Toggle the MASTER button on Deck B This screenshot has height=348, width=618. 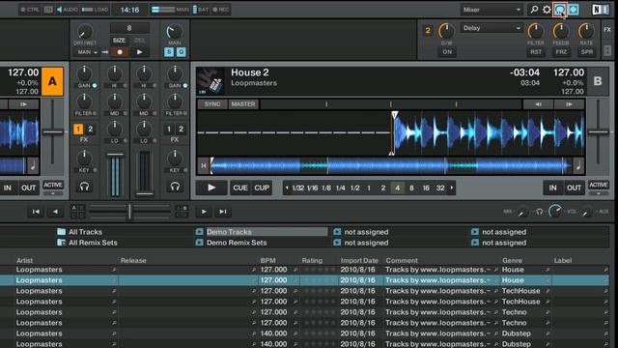coord(243,104)
